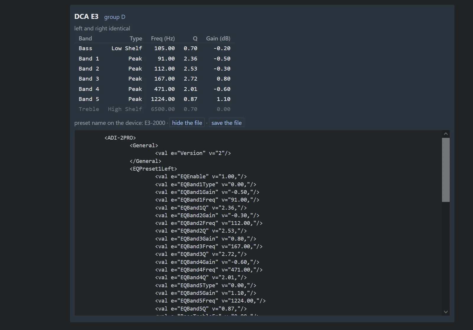Image resolution: width=473 pixels, height=330 pixels.
Task: Click the 'group D' label
Action: point(115,17)
